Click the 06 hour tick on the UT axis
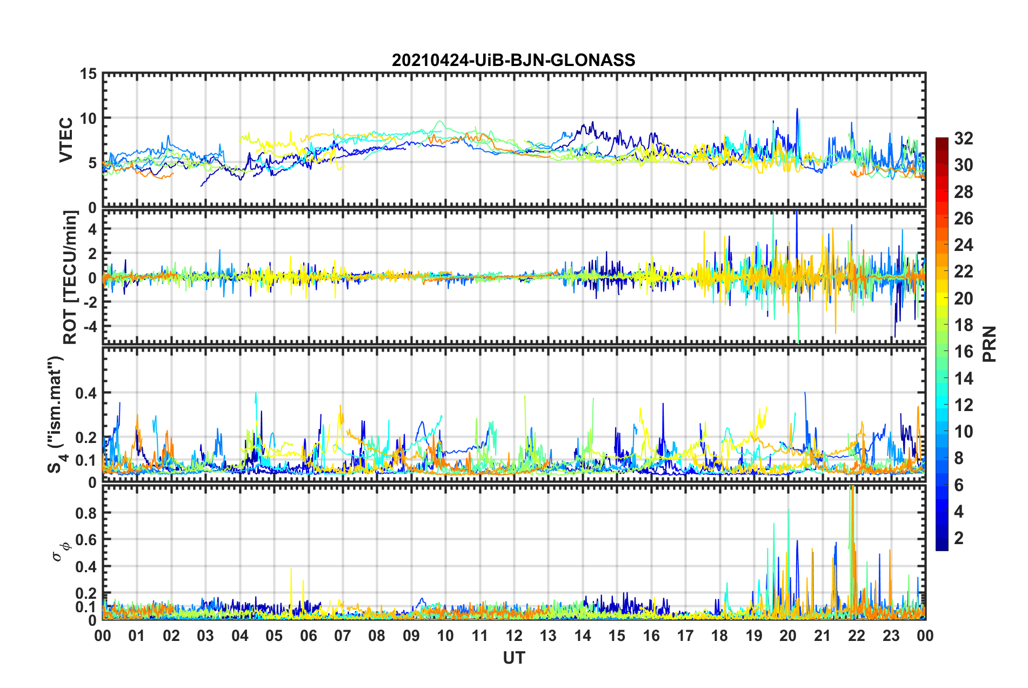 (309, 636)
